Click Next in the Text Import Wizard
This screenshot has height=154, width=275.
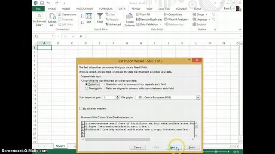[174, 147]
